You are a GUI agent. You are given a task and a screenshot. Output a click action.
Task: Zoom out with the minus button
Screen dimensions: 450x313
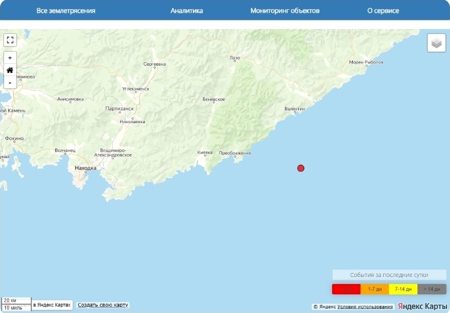point(10,82)
